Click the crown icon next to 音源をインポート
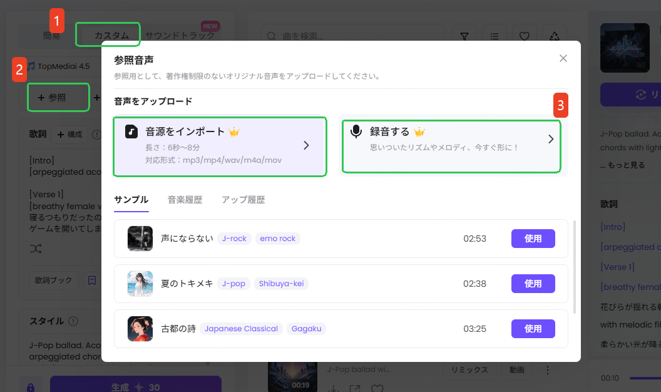 [234, 132]
